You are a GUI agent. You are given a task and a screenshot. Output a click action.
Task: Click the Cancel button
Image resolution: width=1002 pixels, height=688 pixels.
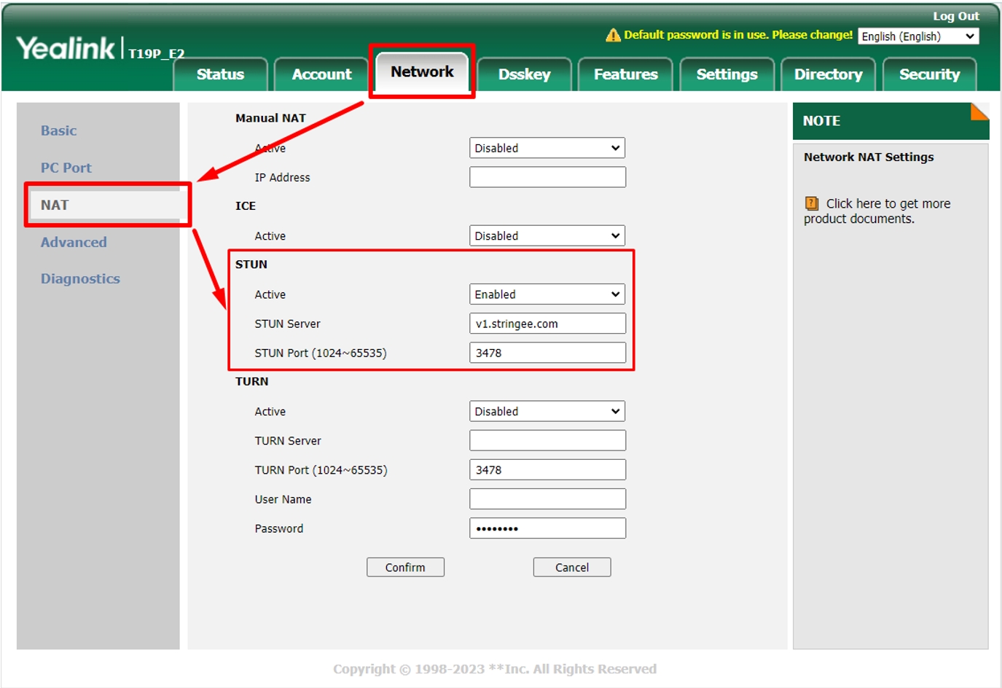[x=572, y=568]
